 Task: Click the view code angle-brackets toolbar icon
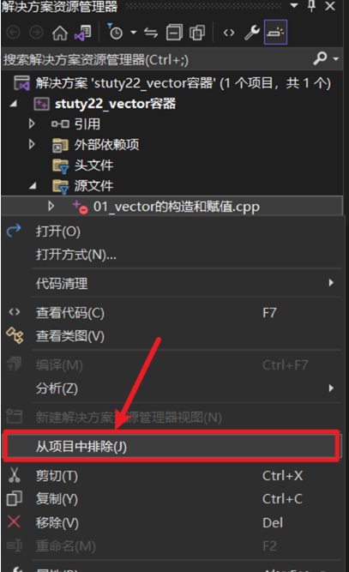point(229,33)
